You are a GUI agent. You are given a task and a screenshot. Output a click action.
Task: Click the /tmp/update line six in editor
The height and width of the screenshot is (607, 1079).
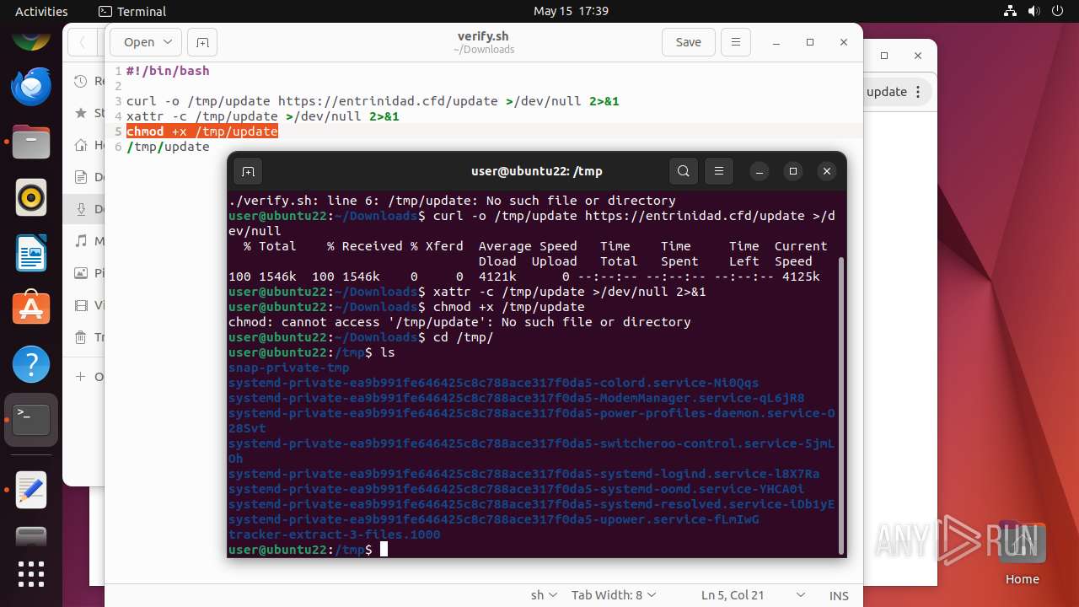[x=168, y=147]
